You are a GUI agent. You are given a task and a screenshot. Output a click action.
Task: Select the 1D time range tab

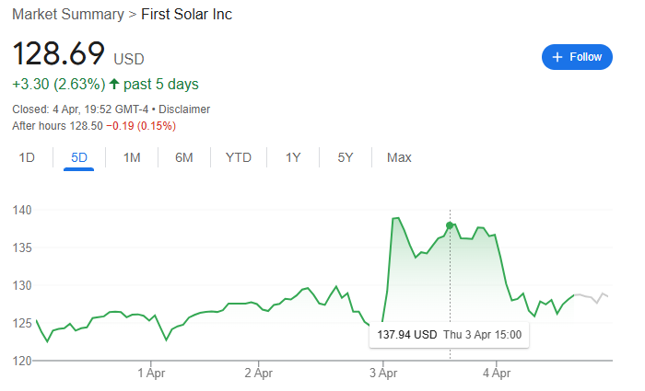28,157
